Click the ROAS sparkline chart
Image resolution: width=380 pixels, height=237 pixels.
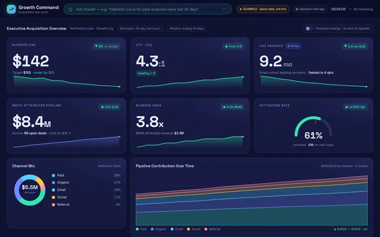[x=190, y=142]
